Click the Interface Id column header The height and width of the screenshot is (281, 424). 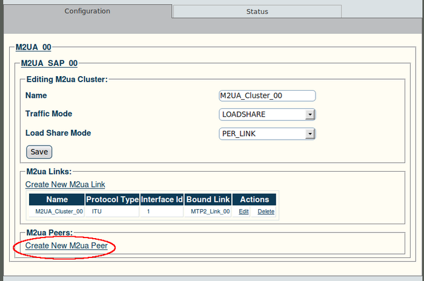162,199
